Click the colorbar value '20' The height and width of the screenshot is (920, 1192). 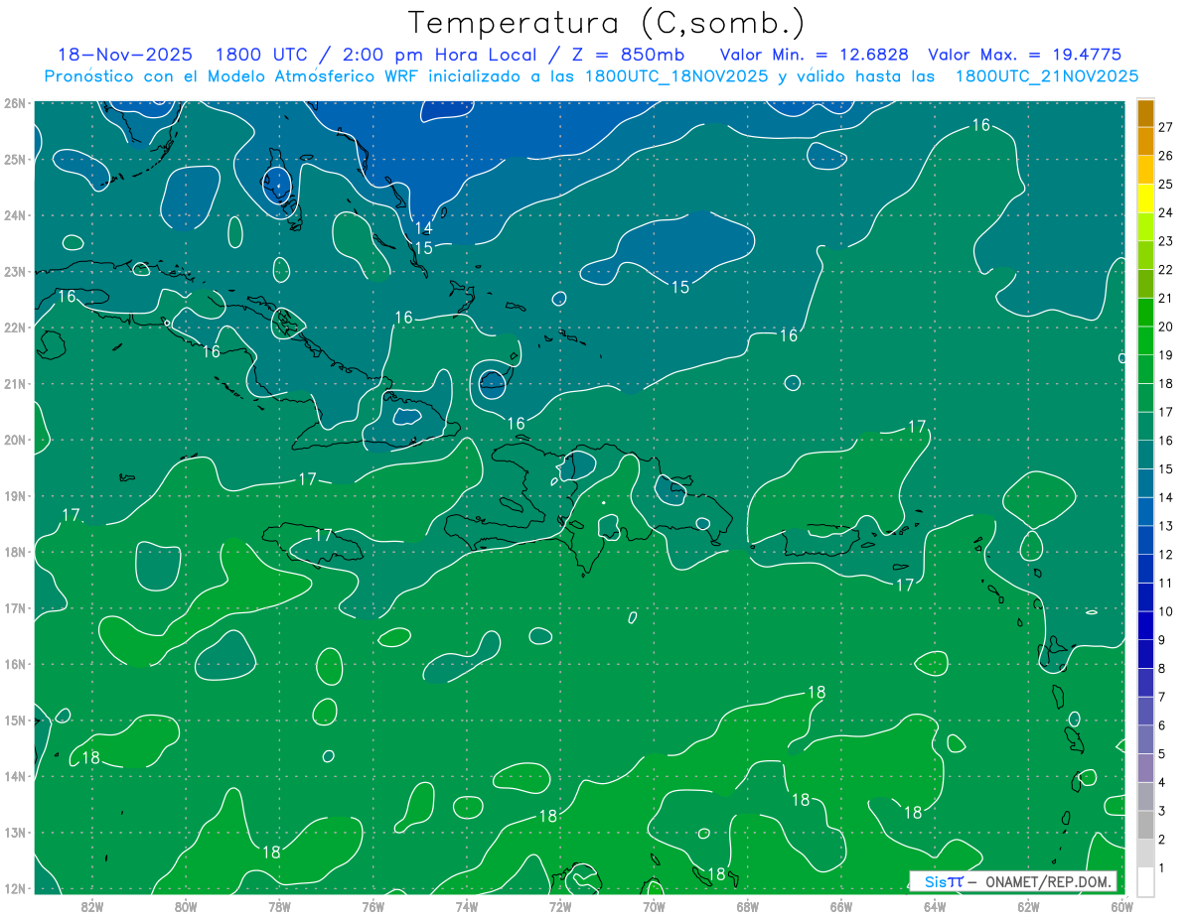tap(1165, 327)
